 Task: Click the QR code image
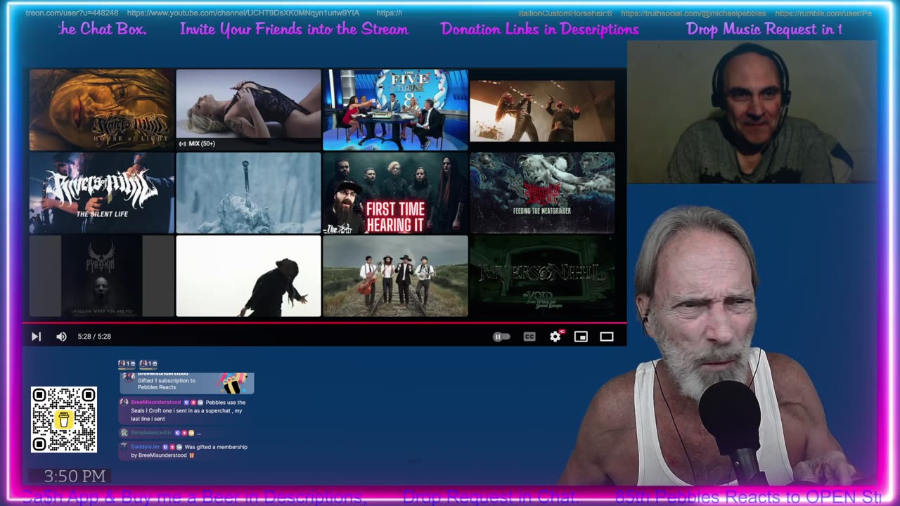point(64,420)
